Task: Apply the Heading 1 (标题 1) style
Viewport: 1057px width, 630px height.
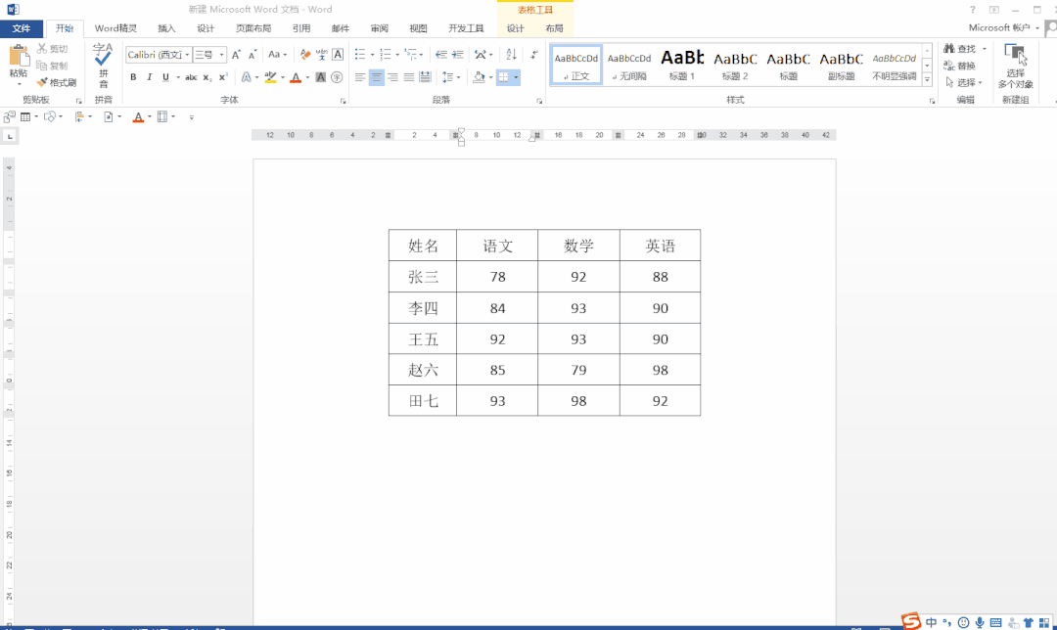Action: coord(682,65)
